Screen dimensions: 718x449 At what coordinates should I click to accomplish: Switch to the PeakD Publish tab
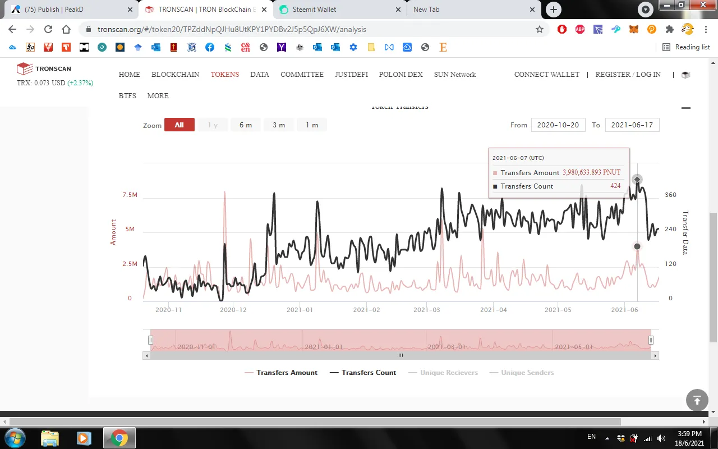(72, 10)
